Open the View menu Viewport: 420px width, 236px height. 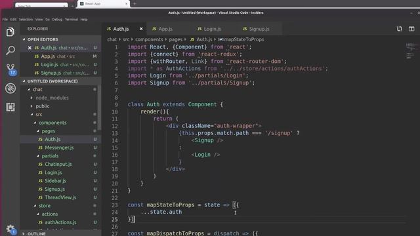(x=39, y=19)
